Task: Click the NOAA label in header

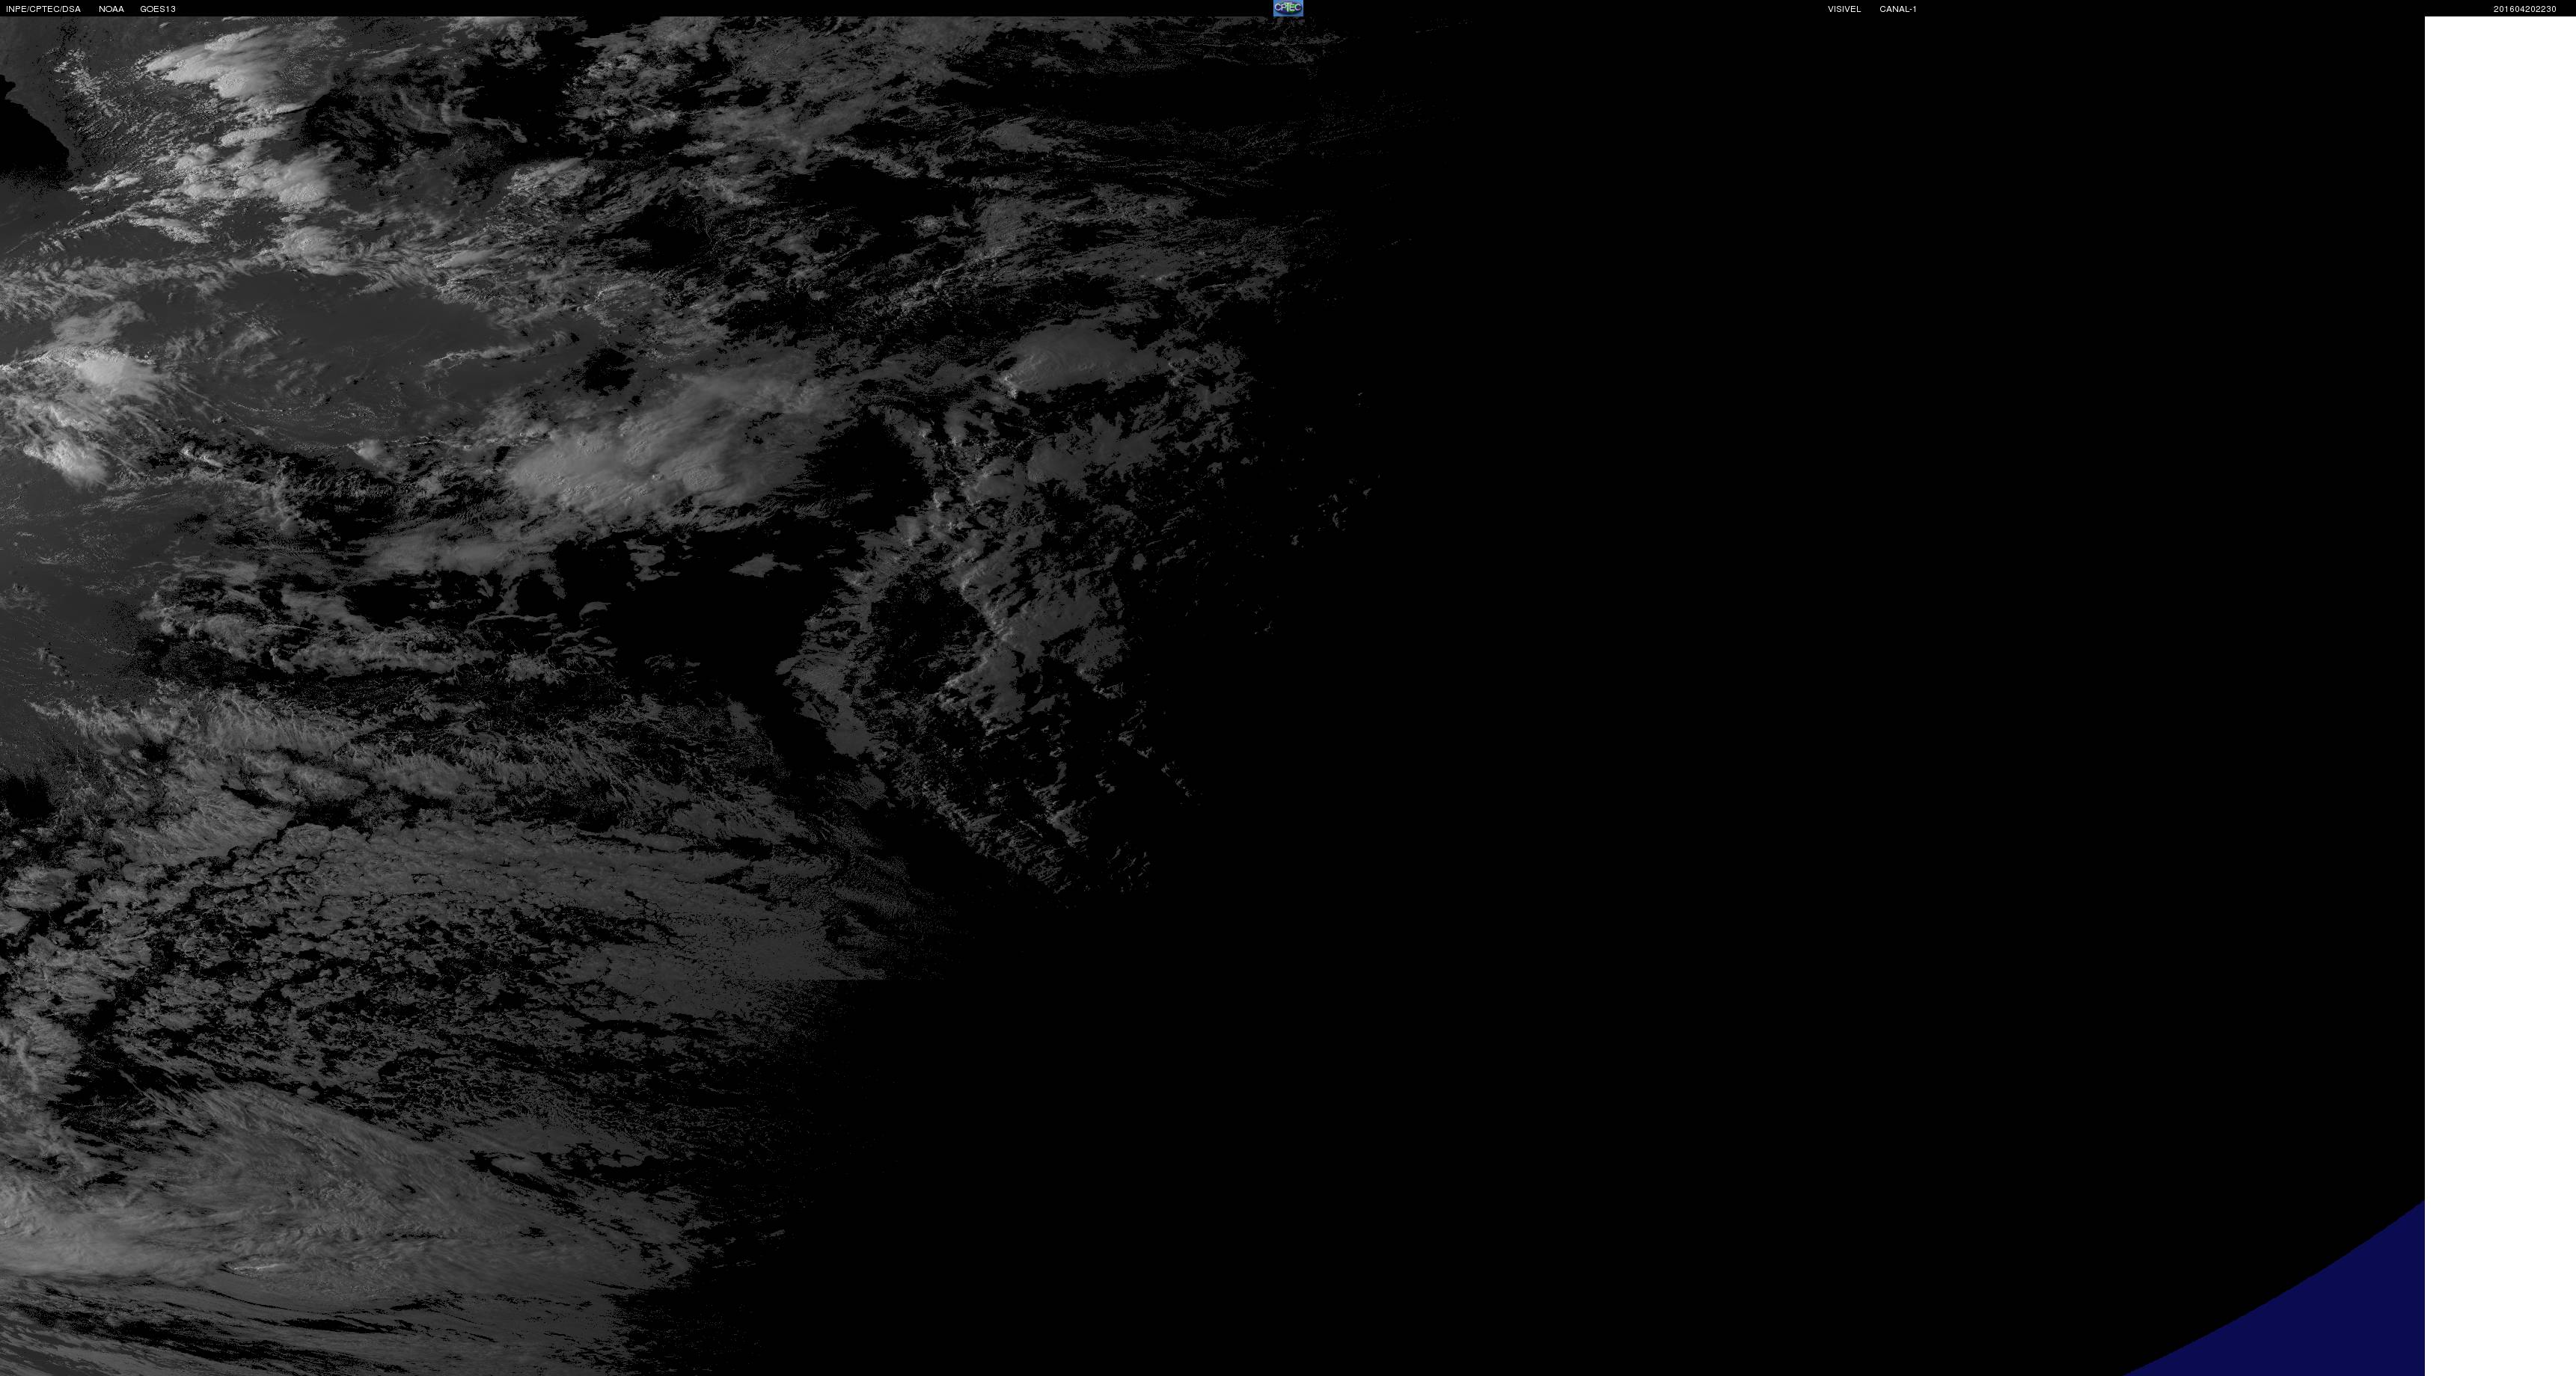Action: tap(111, 9)
